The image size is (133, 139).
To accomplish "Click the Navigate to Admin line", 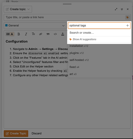I will click(40, 49).
